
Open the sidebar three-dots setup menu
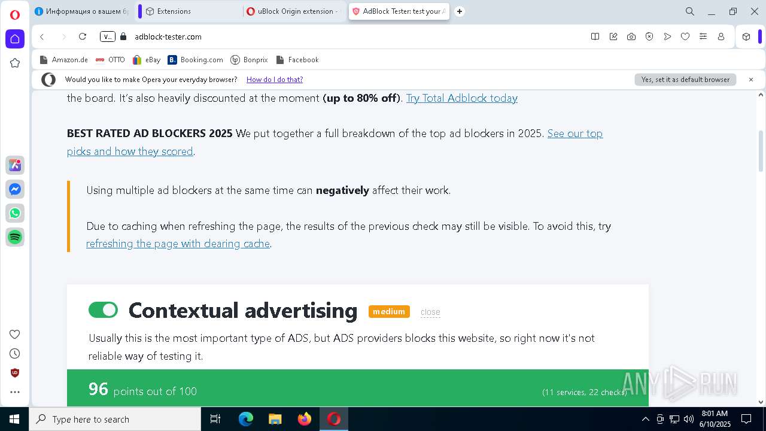(x=15, y=392)
